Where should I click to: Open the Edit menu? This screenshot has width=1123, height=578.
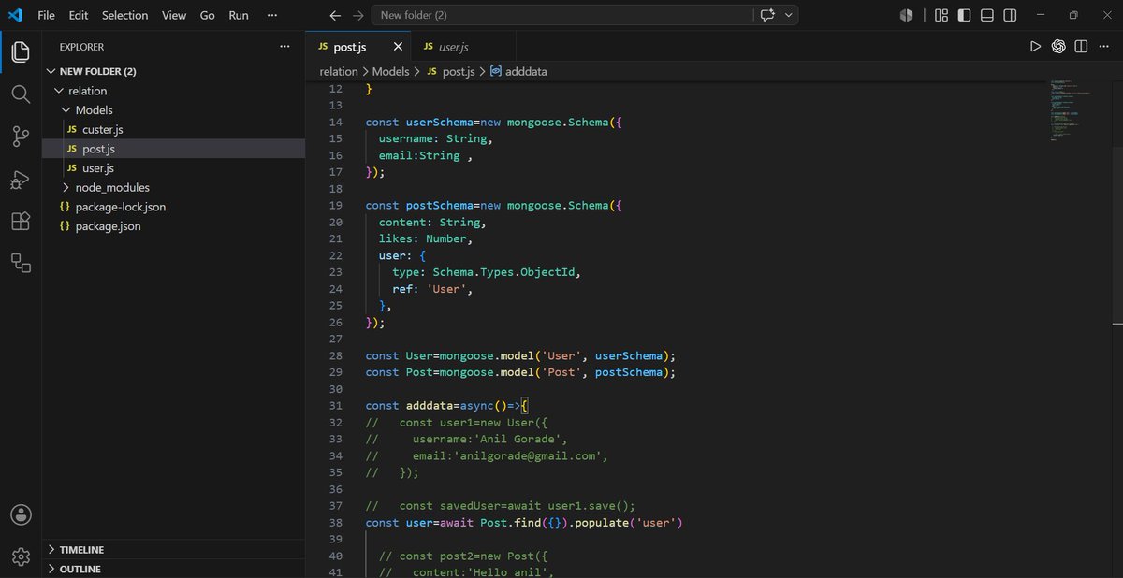pos(79,15)
